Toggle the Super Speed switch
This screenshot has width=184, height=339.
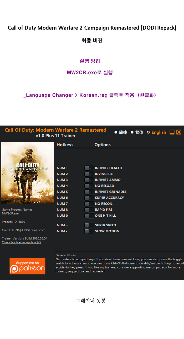89,225
